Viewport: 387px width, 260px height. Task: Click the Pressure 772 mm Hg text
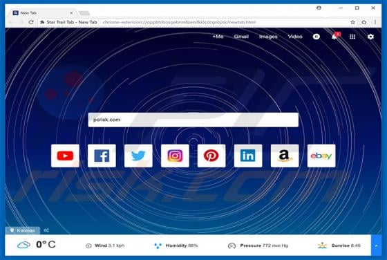pos(264,245)
